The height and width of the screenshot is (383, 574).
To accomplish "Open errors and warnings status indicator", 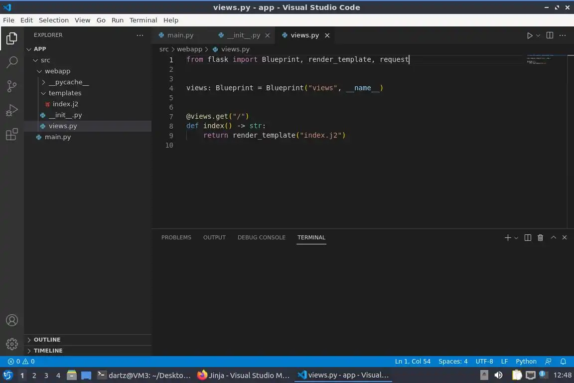I will click(21, 362).
